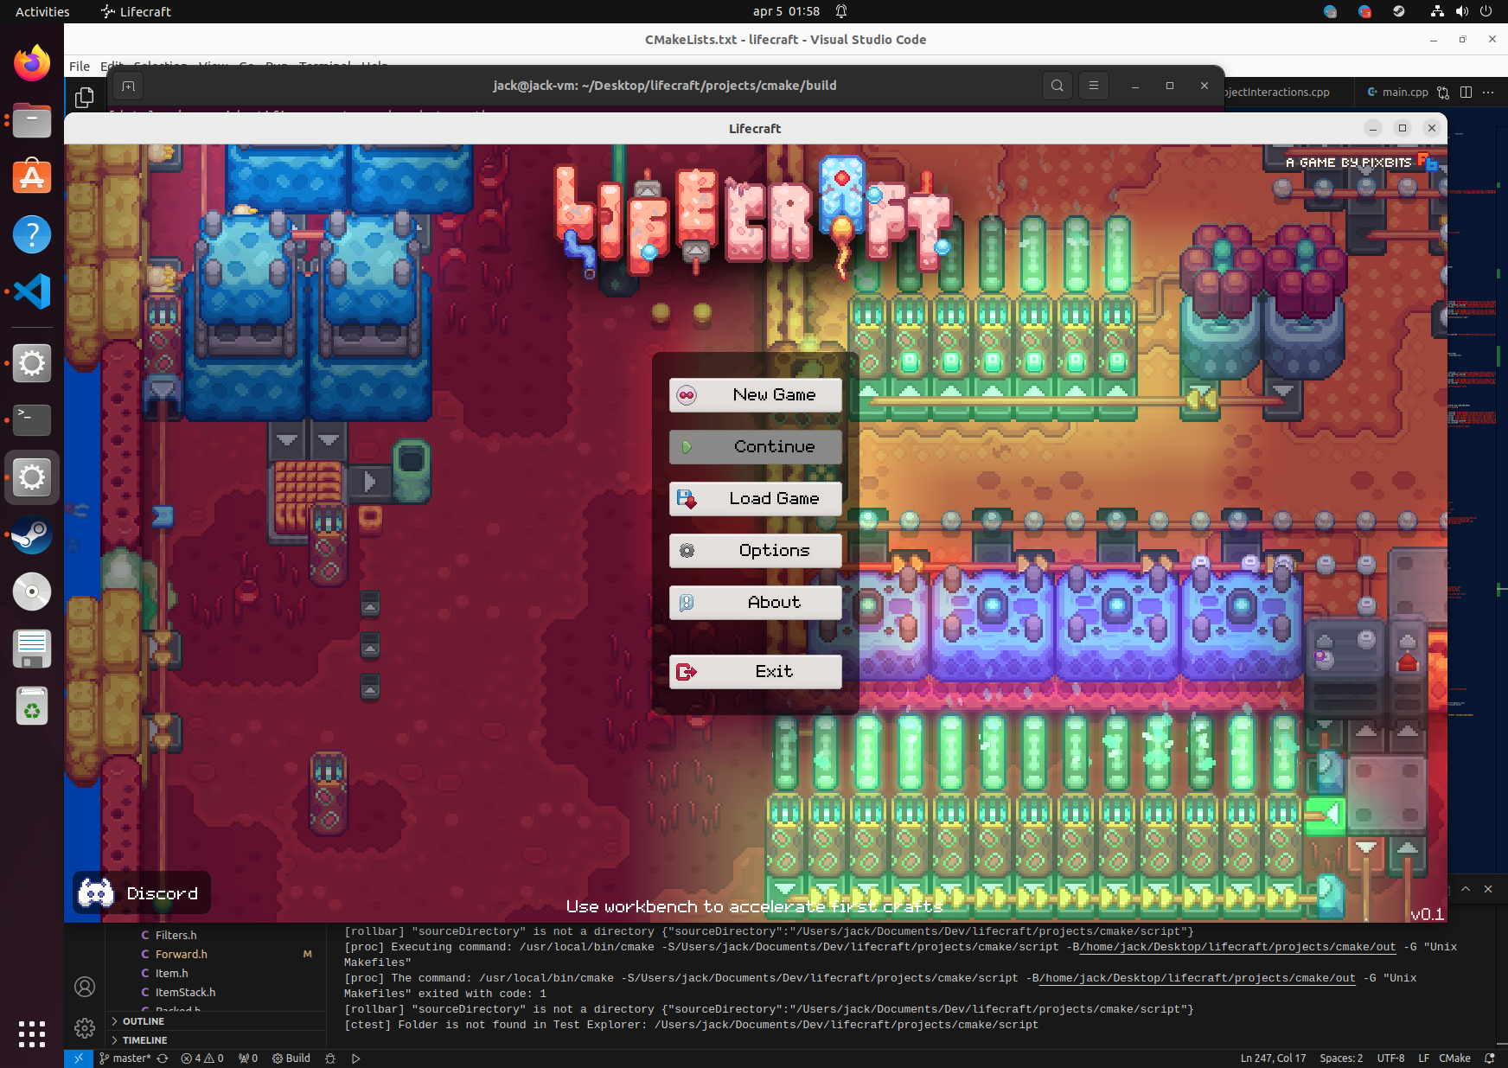Screen dimensions: 1508x1068
Task: Click the CMake debug status icon
Action: 330,1058
